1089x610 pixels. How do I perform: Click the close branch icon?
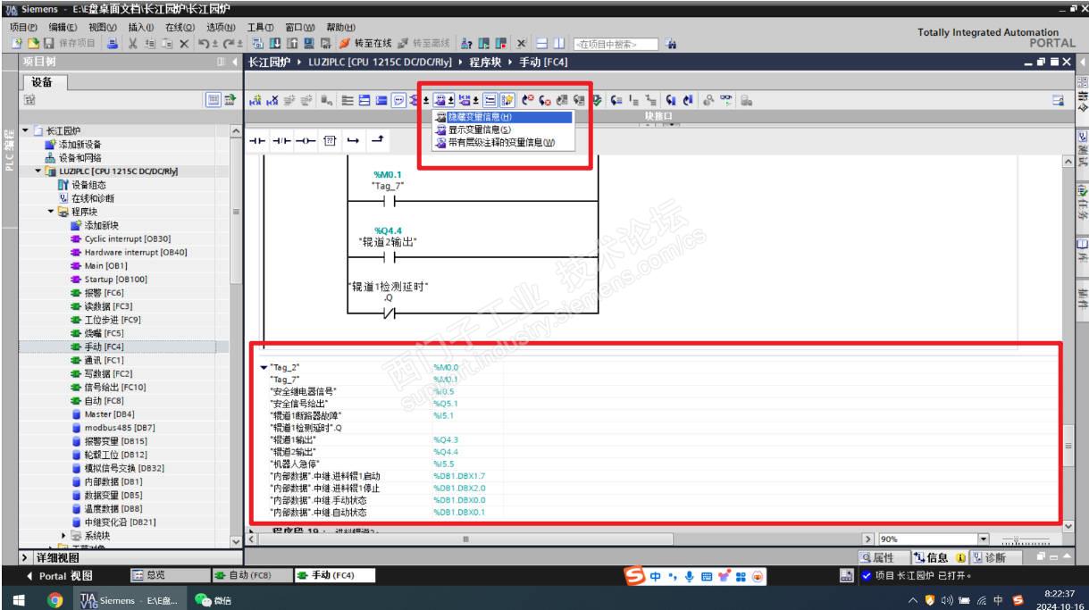[377, 139]
